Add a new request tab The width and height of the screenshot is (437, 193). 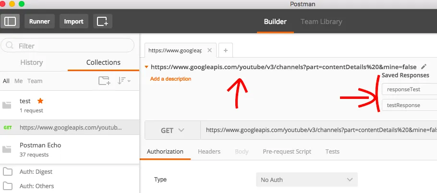226,50
